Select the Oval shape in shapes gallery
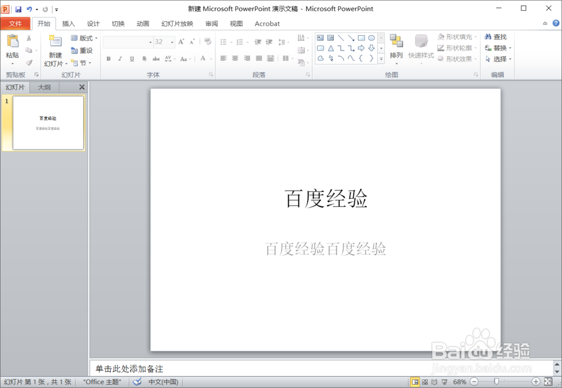Image resolution: width=562 pixels, height=388 pixels. click(371, 38)
